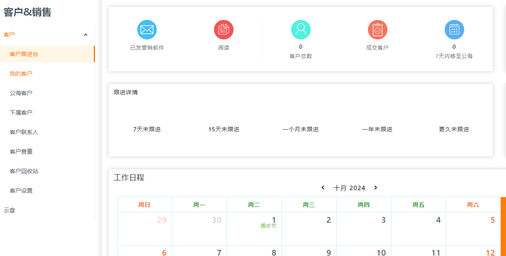Click the 7天内移至公海 label
This screenshot has width=506, height=256.
454,56
